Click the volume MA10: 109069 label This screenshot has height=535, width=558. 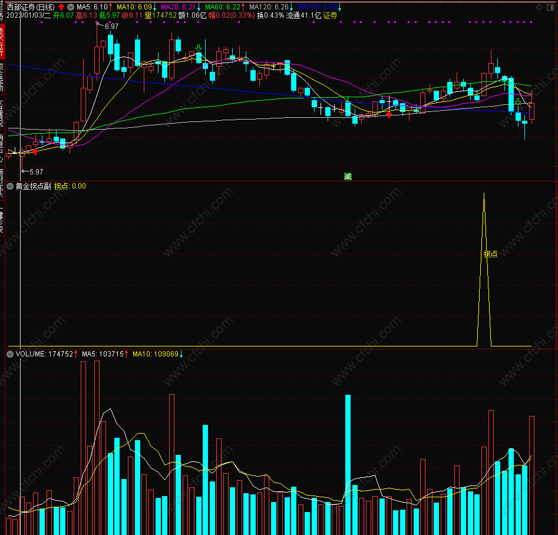(156, 354)
